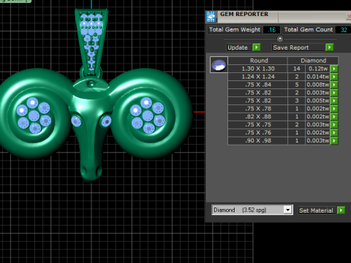The width and height of the screenshot is (351, 263).
Task: Click green arrow on .75 X .84 row
Action: [334, 85]
